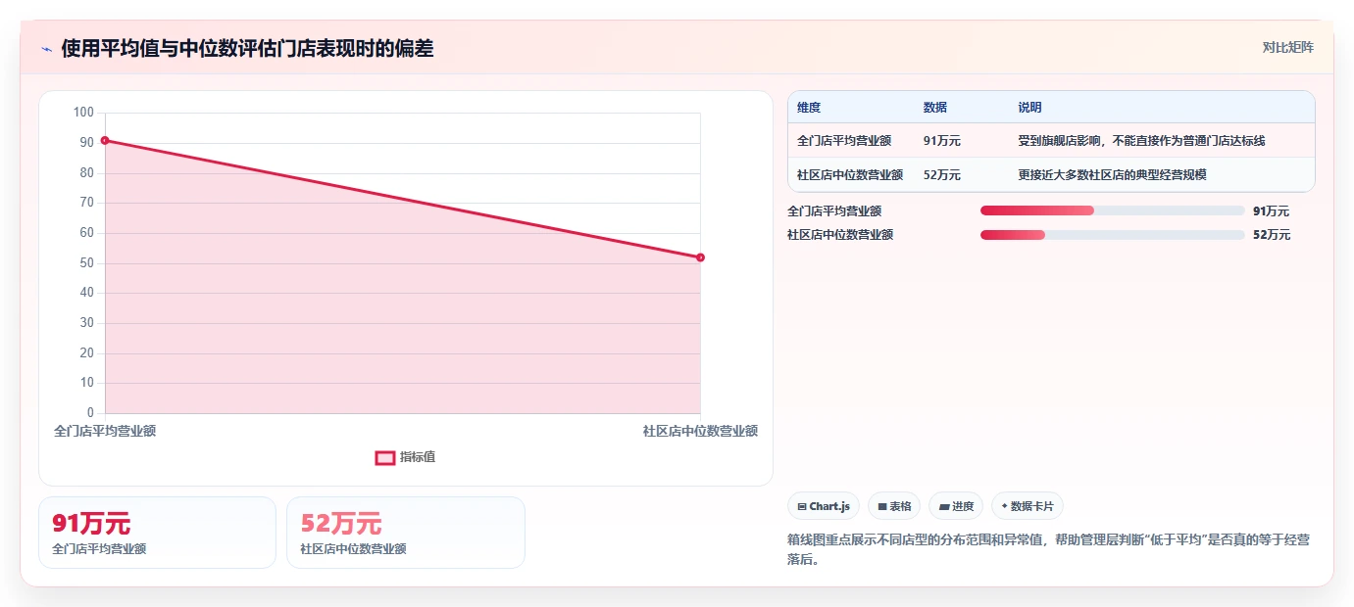Click the chart data point at 91

click(x=105, y=141)
